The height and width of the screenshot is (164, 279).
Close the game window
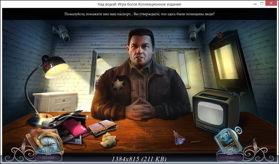(271, 4)
